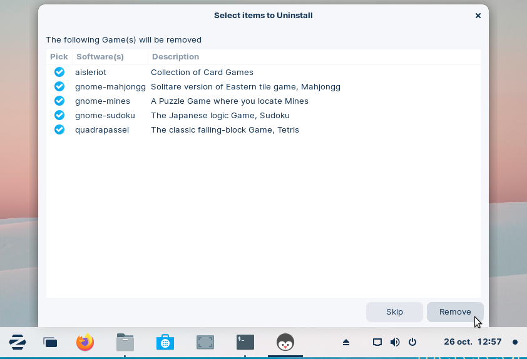
Task: Click the penguin app icon in taskbar
Action: point(285,342)
